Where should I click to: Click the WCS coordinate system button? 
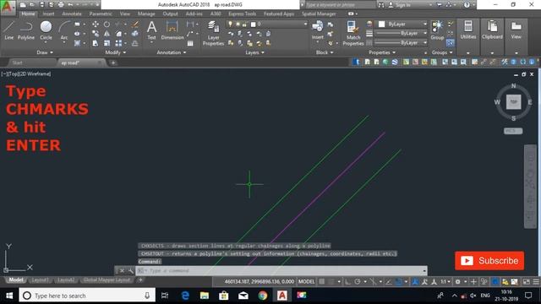[x=513, y=131]
